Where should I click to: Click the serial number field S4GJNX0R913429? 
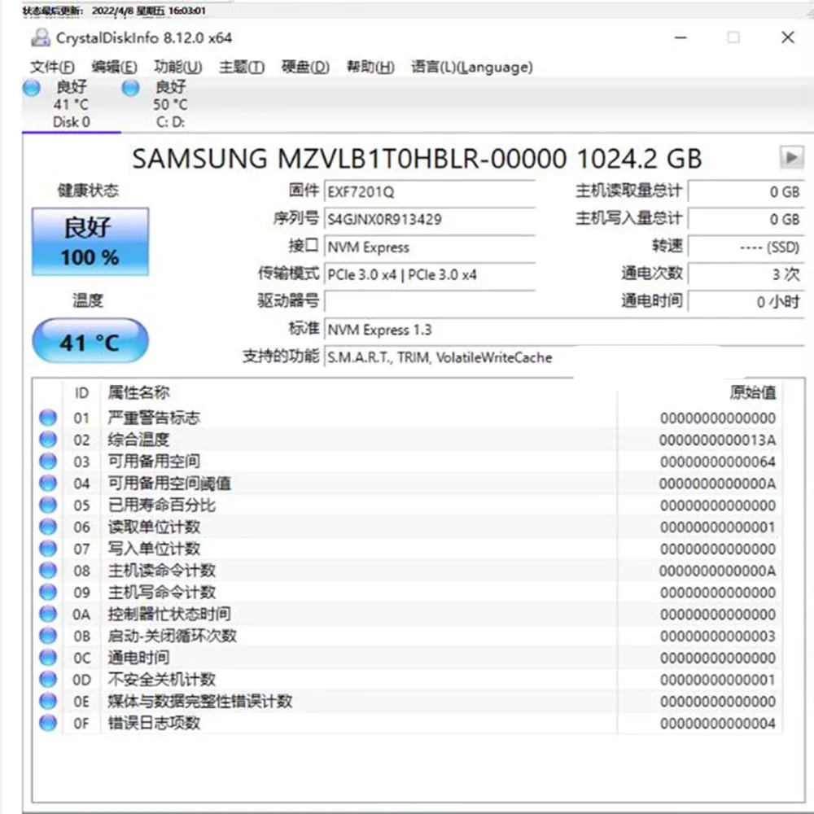point(430,219)
